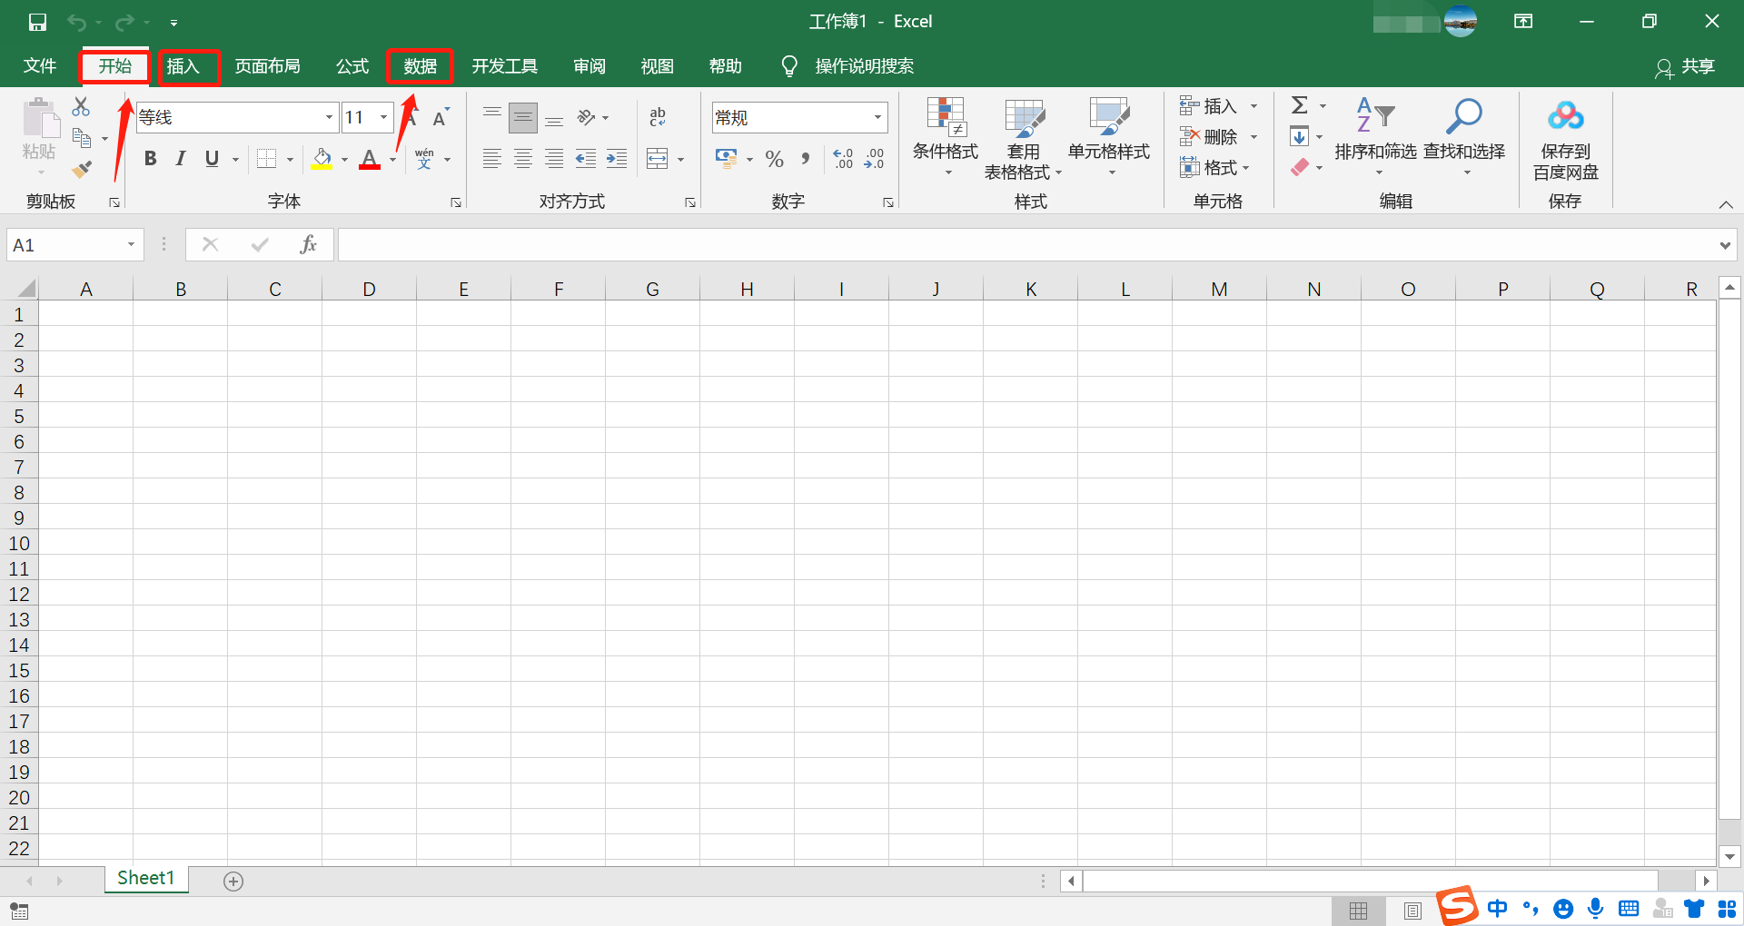
Task: Click the Decrease Decimal icon
Action: 875,159
